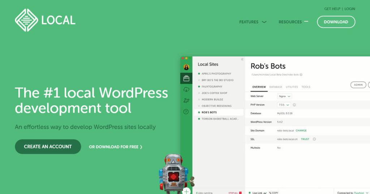Click the Admin button for Rob's Bots
Viewport: 370px width, 194px height.
358,85
